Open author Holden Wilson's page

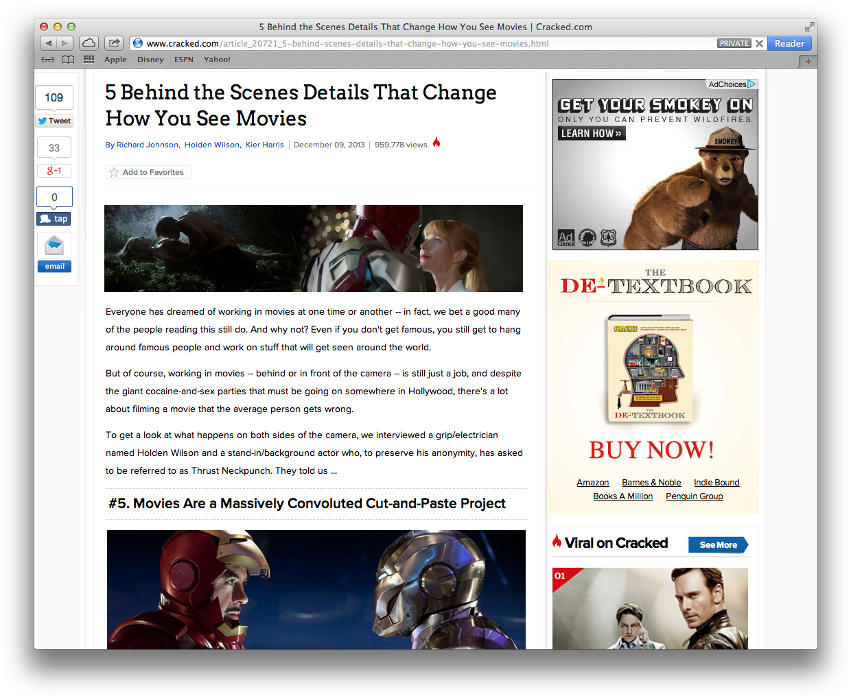pyautogui.click(x=212, y=145)
